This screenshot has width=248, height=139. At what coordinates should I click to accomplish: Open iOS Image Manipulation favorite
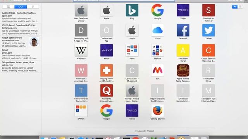pos(183,90)
